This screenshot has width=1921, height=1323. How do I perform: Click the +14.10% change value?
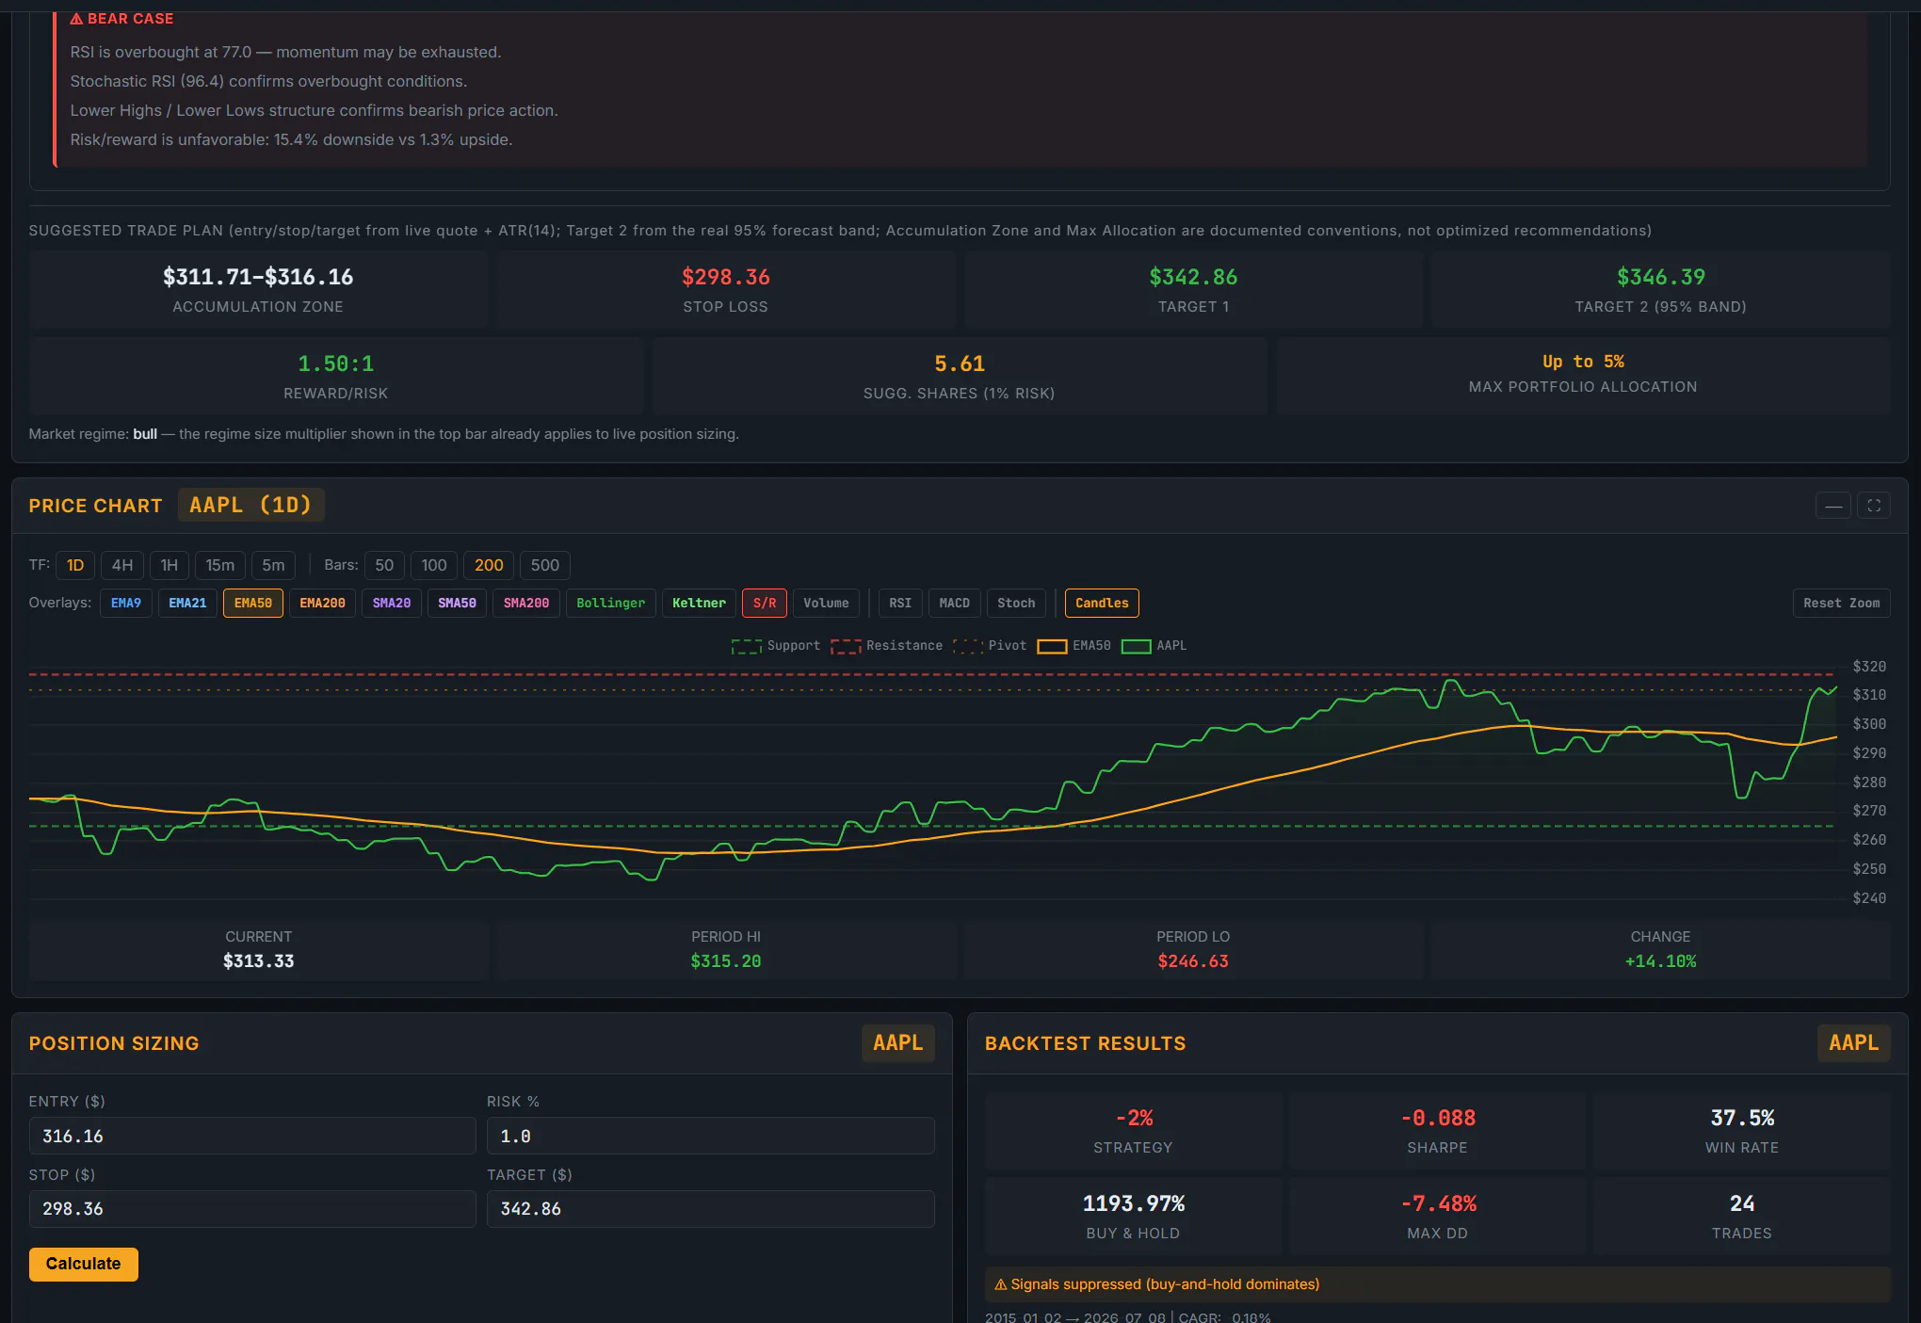(1661, 961)
